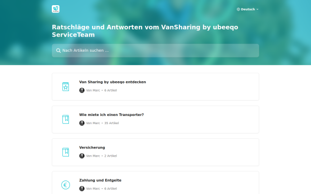Click the euro circle icon for Zahlung
Image resolution: width=311 pixels, height=194 pixels.
66,185
